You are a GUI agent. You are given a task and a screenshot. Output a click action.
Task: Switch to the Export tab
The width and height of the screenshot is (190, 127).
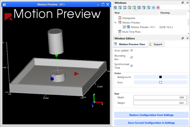coord(156,44)
